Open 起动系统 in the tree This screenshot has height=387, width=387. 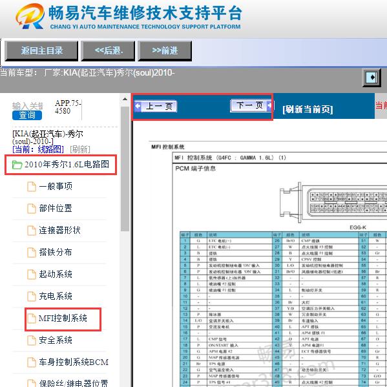click(x=56, y=274)
